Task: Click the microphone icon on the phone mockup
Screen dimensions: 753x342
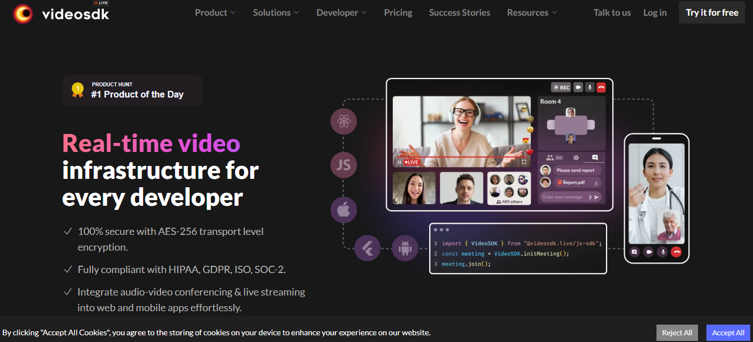Action: pos(662,252)
